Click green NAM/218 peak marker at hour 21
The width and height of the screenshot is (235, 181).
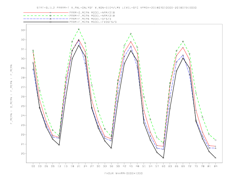[x=79, y=29]
